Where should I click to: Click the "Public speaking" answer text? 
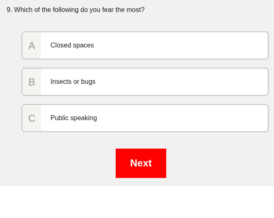pyautogui.click(x=74, y=118)
